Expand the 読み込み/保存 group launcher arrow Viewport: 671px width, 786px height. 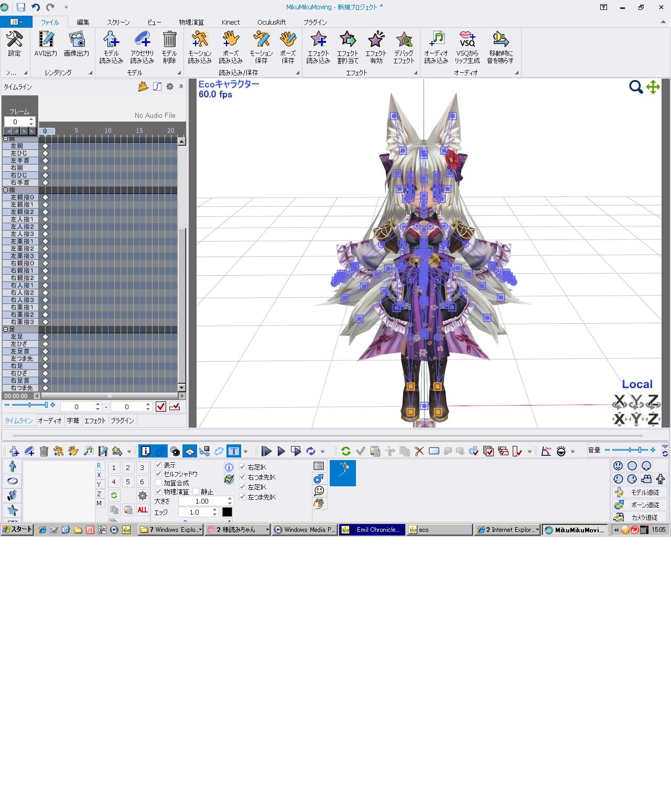tap(298, 73)
